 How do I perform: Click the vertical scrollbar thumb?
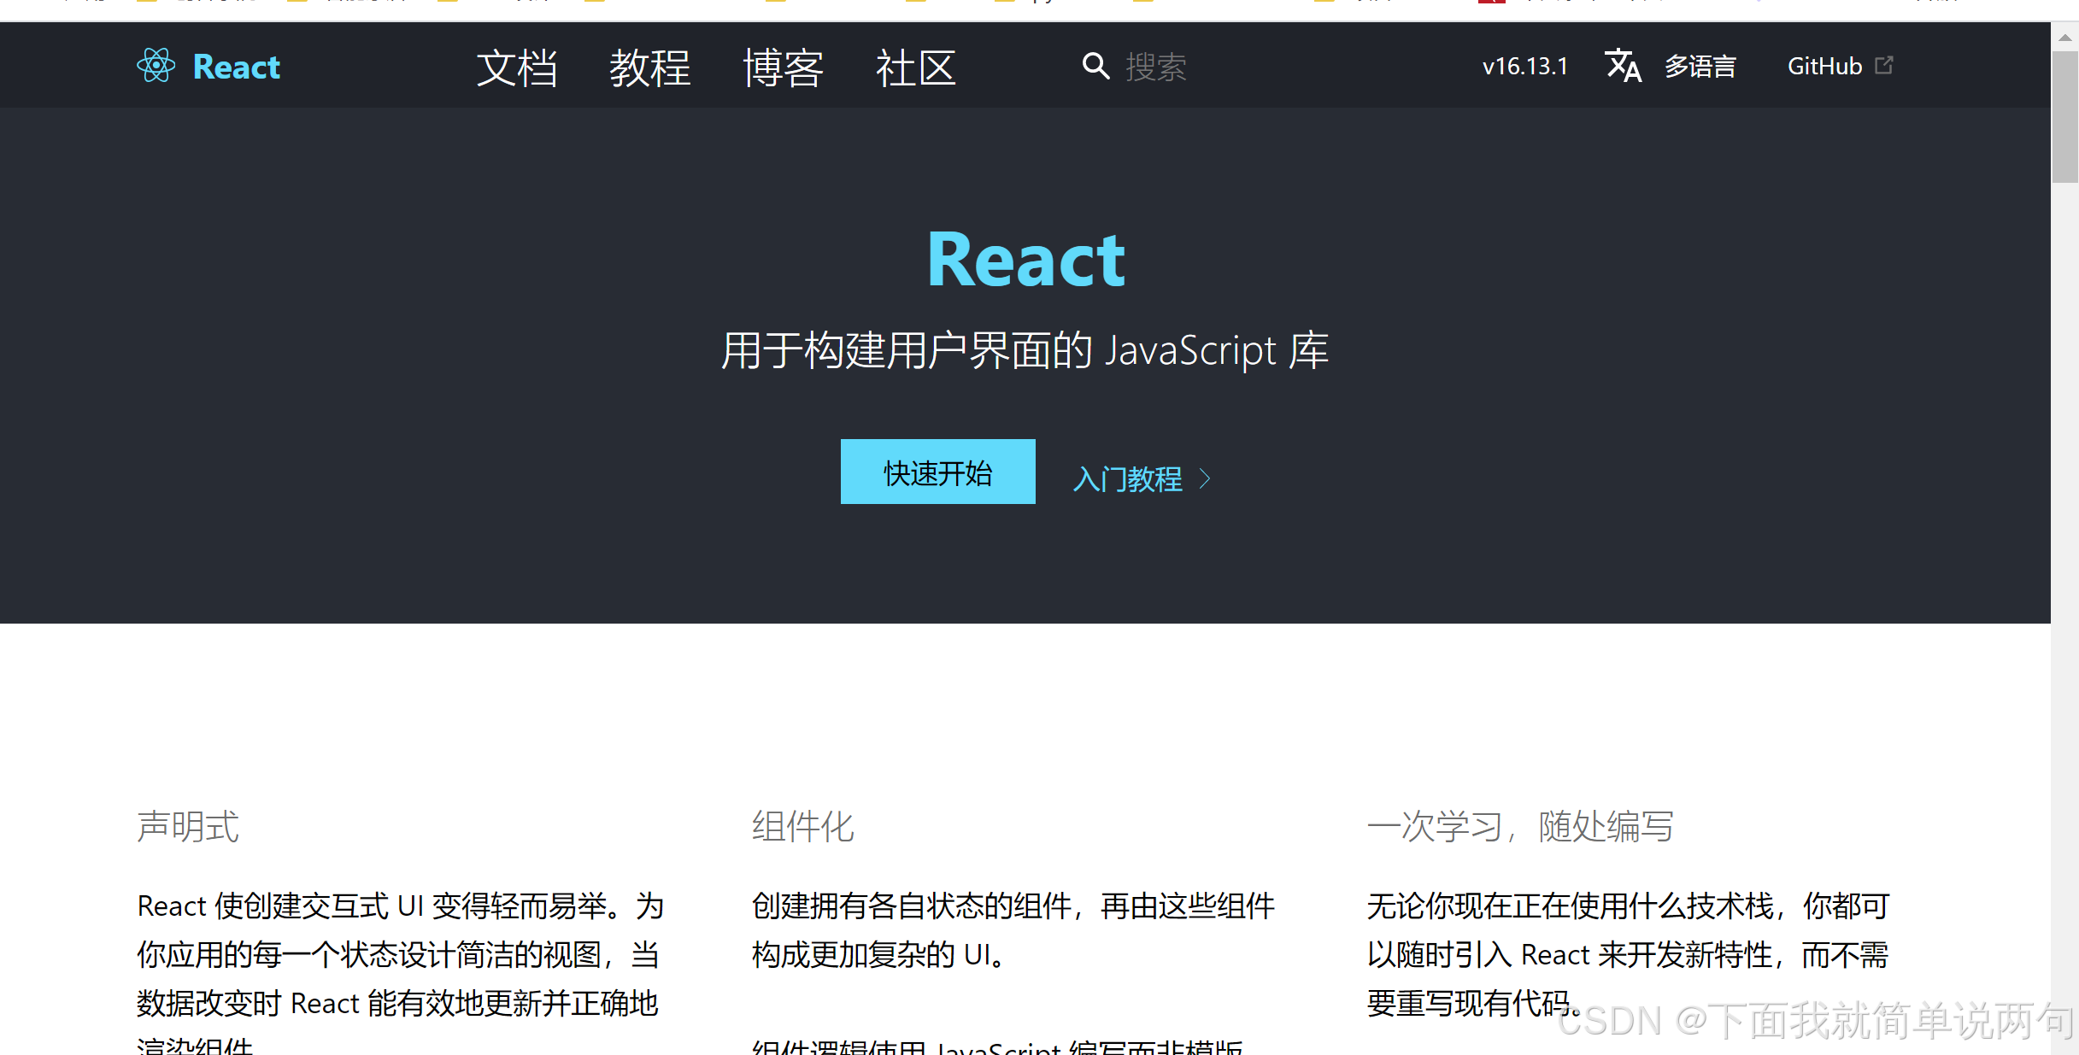point(2064,115)
